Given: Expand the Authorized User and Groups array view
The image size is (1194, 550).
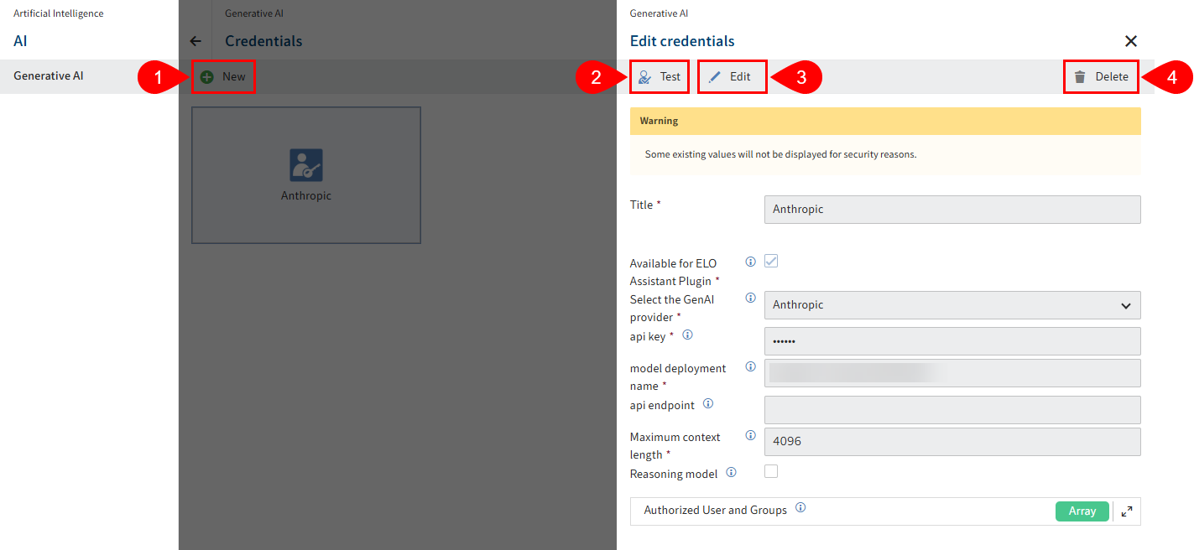Looking at the screenshot, I should point(1127,511).
